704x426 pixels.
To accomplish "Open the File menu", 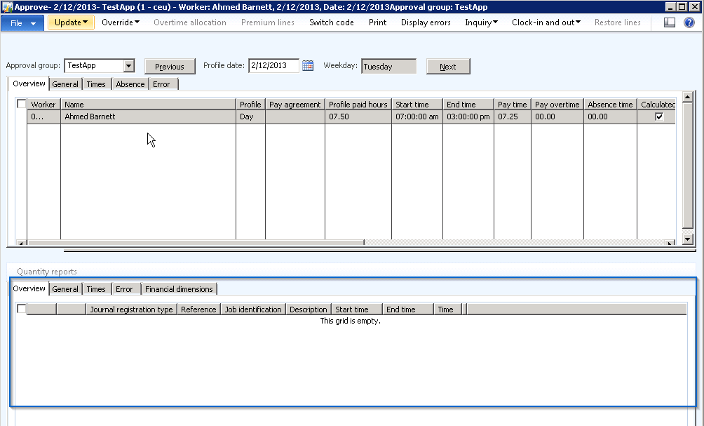I will point(22,22).
